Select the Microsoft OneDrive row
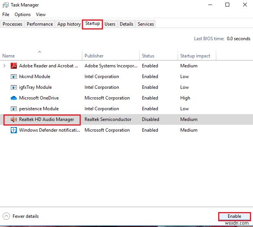Viewport: 253px width, 227px height. [x=126, y=98]
